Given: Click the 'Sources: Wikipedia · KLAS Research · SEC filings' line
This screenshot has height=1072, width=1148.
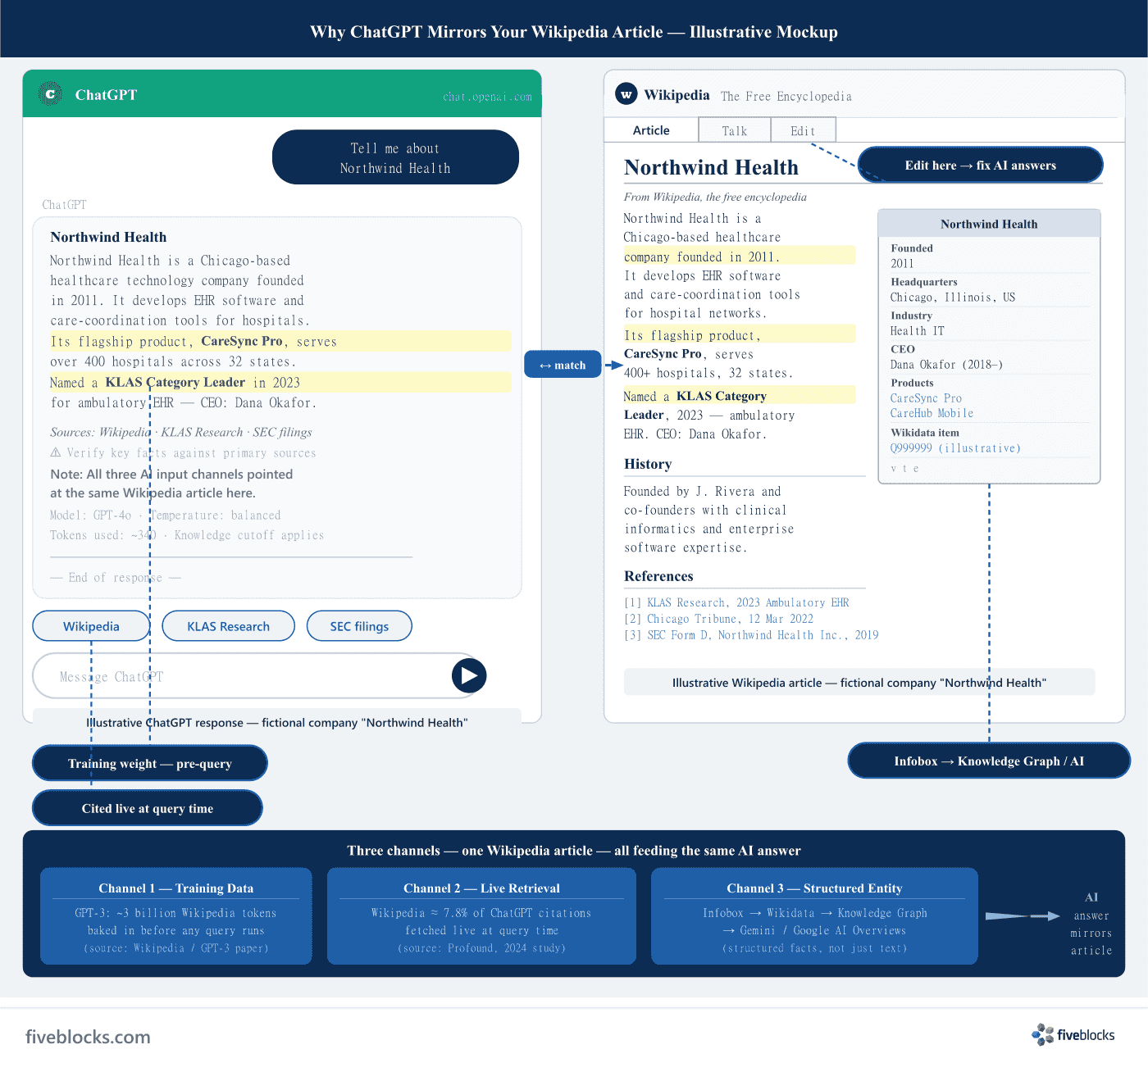Looking at the screenshot, I should pyautogui.click(x=181, y=432).
